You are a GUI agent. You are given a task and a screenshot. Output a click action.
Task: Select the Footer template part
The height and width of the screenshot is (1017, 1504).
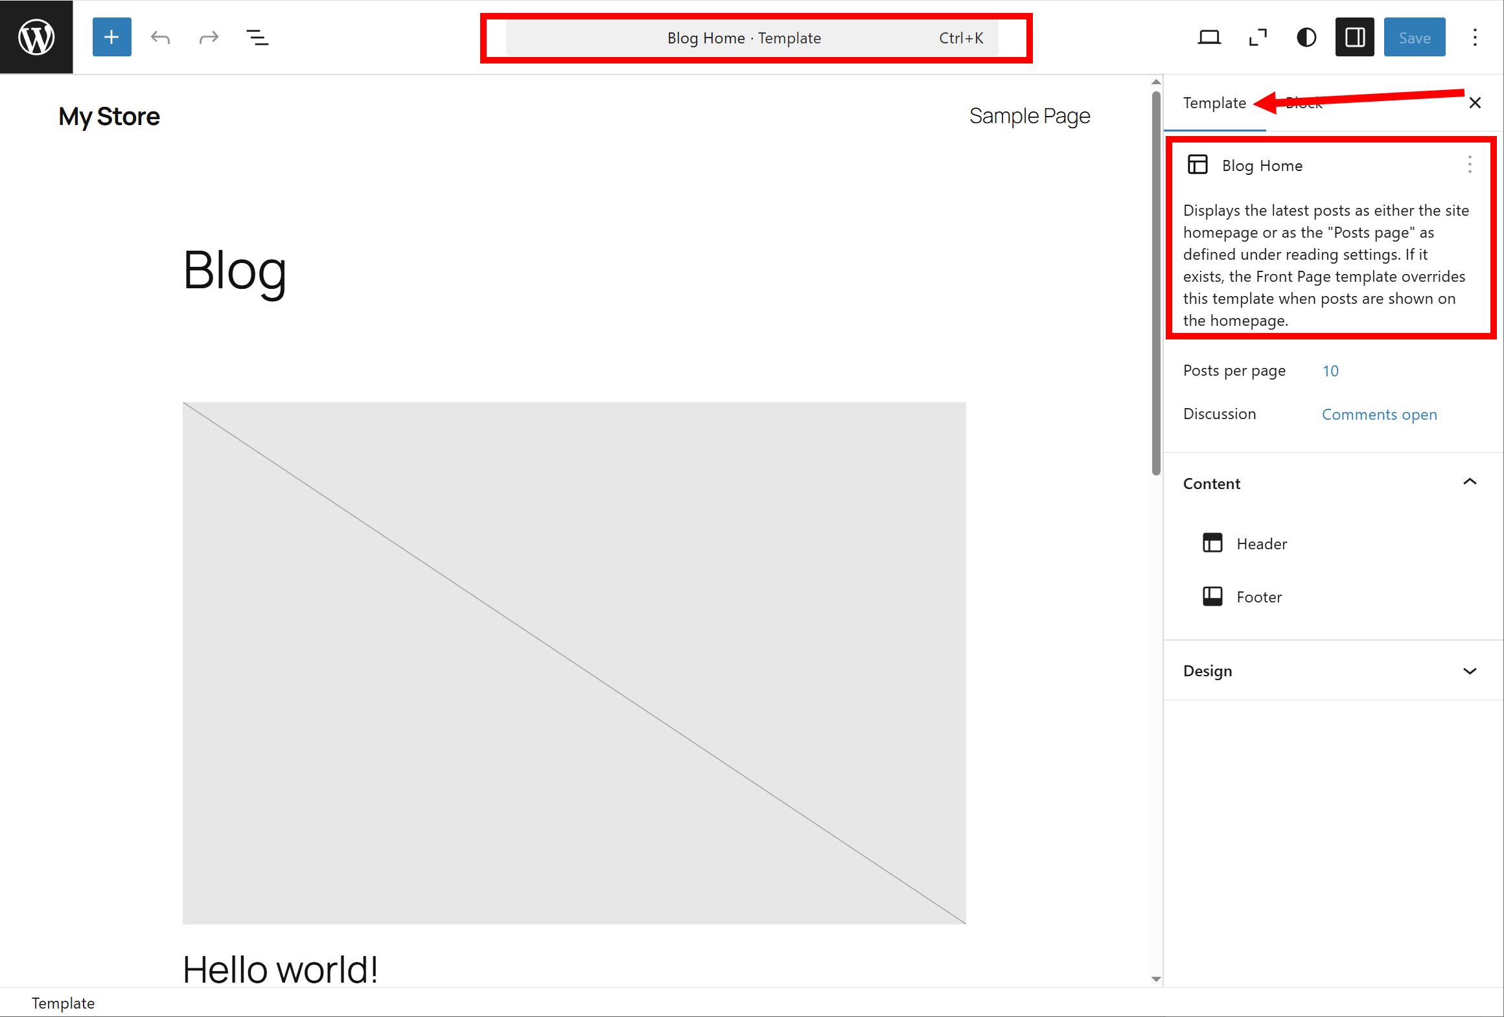point(1258,597)
